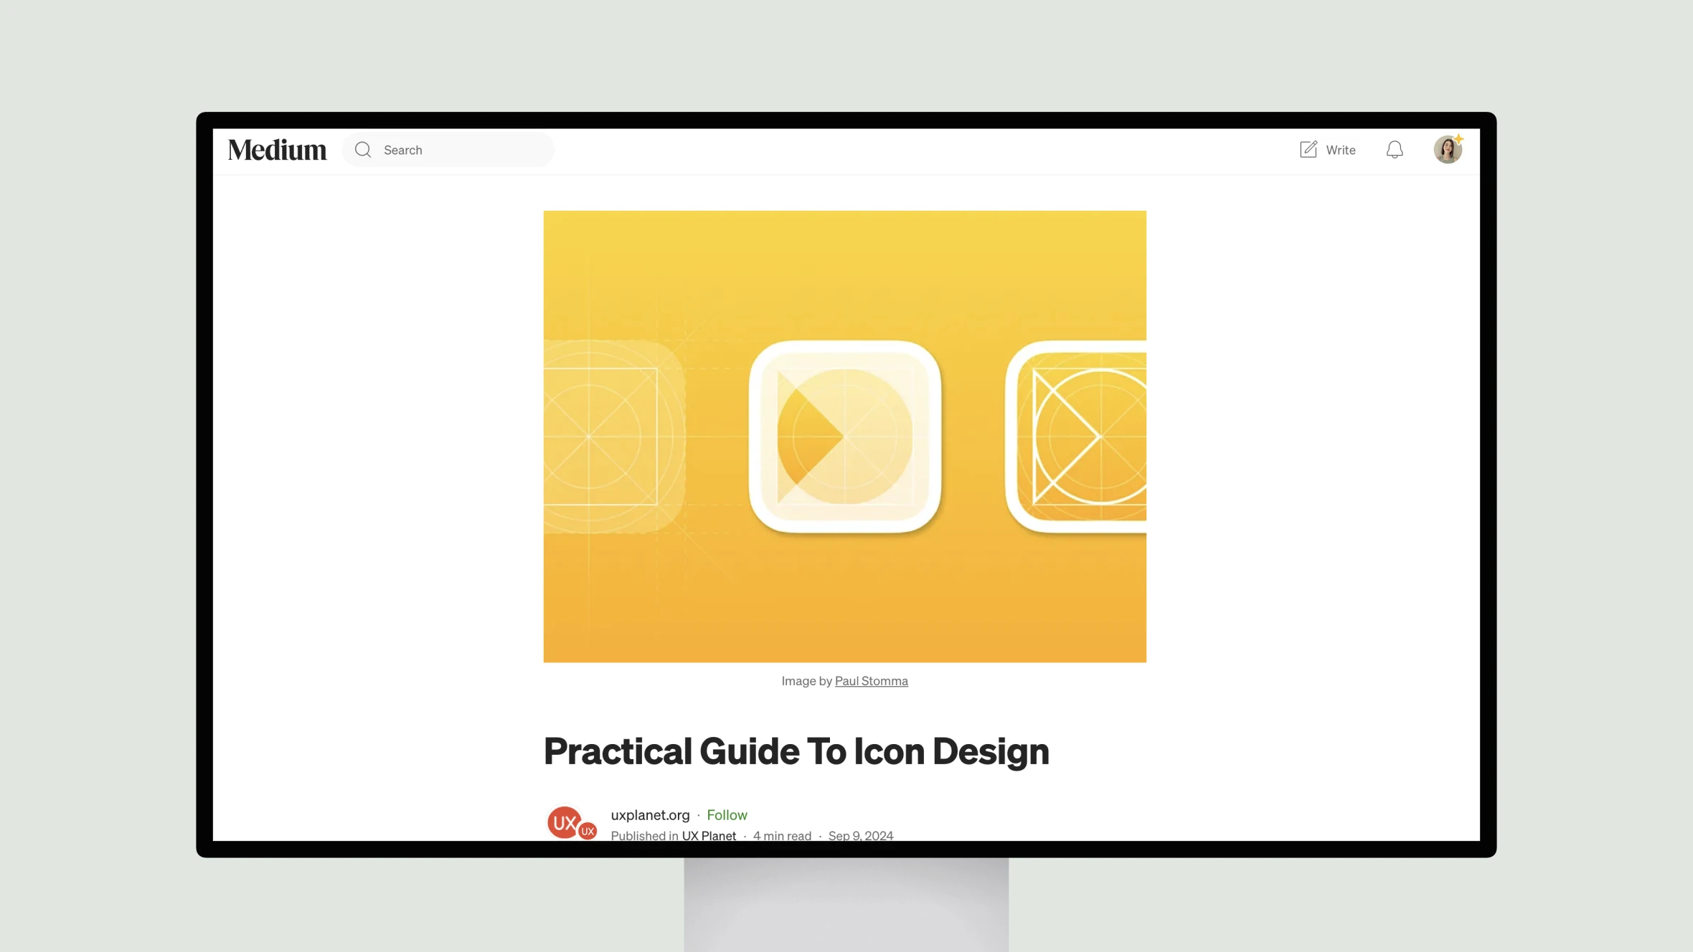The width and height of the screenshot is (1693, 952).
Task: Click the Medium home logo
Action: pyautogui.click(x=275, y=149)
